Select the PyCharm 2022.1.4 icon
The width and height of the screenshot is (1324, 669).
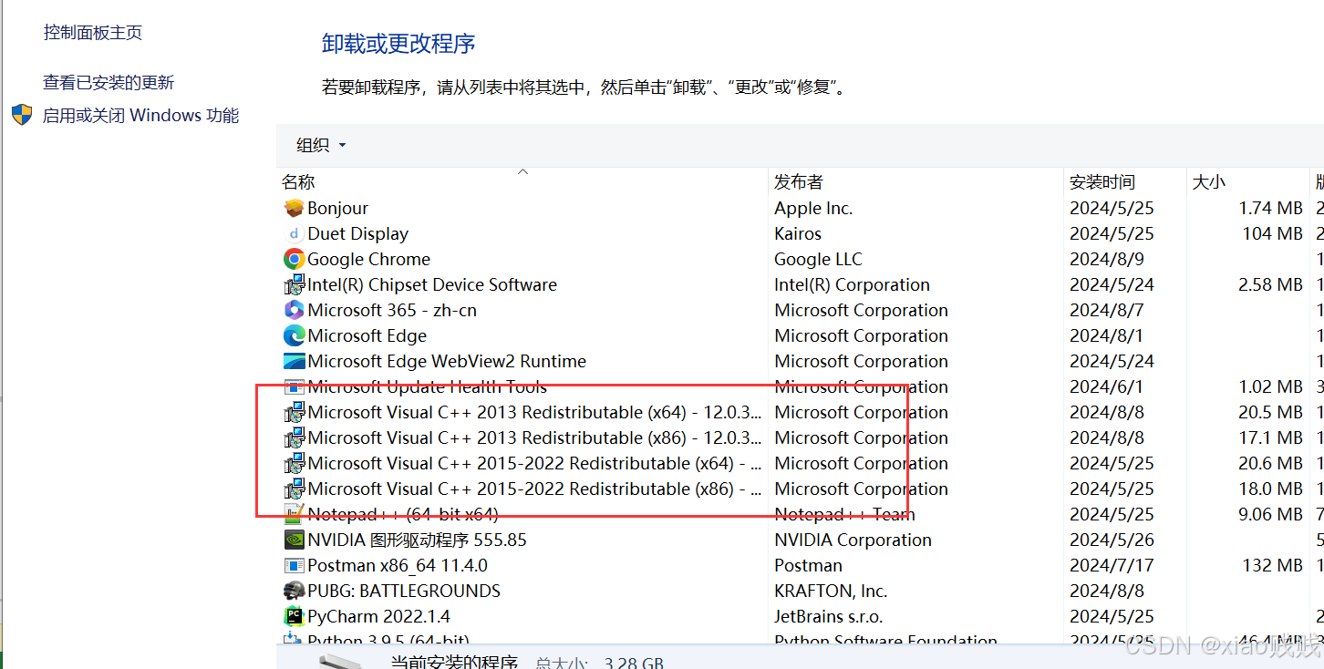pyautogui.click(x=294, y=616)
